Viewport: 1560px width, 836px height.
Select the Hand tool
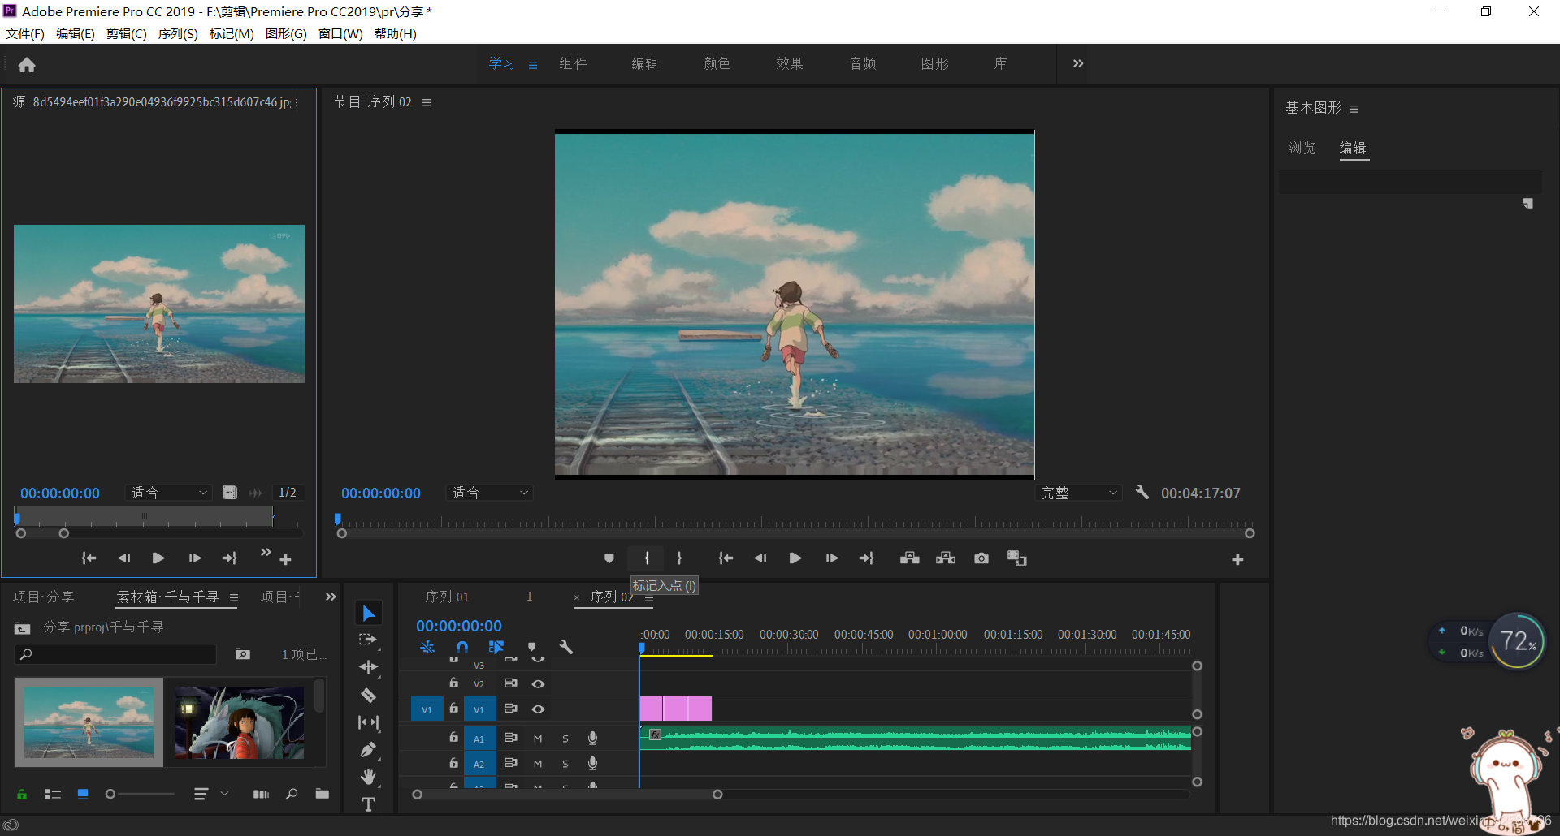click(x=368, y=777)
